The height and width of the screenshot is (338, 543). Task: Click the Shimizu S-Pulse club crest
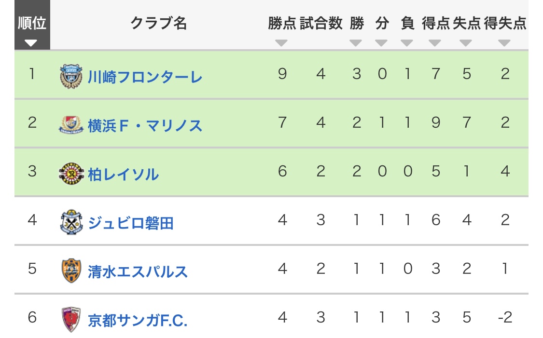[x=71, y=270]
